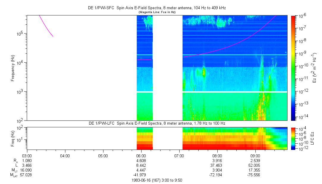The image size is (322, 184).
Task: Click the MLAT value -75.556
Action: pos(255,175)
